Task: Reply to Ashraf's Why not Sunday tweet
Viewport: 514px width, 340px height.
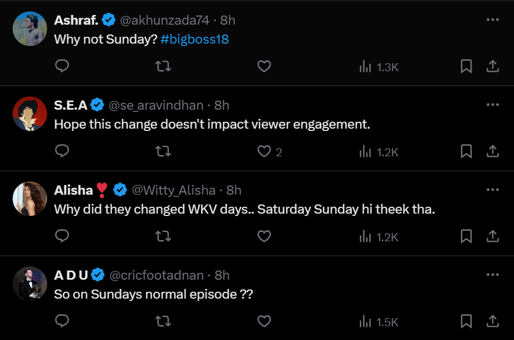Action: click(62, 66)
